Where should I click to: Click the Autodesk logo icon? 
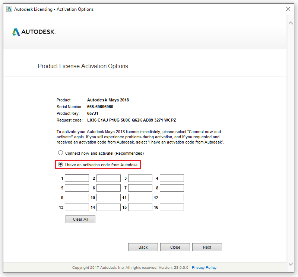(16, 32)
